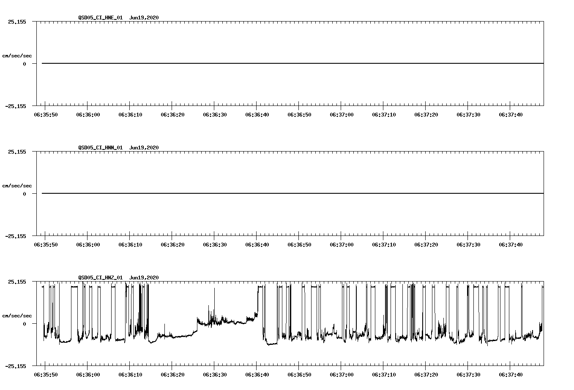
Task: Click 06:36:00 time label under HNE plot
Action: [x=88, y=115]
